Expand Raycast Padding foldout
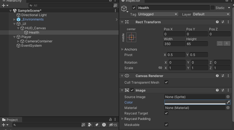 122,119
